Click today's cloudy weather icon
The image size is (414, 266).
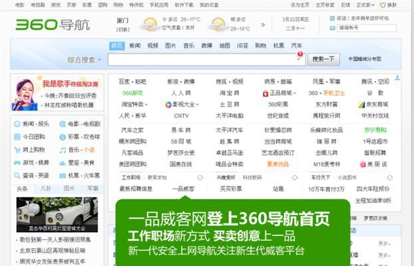point(150,25)
